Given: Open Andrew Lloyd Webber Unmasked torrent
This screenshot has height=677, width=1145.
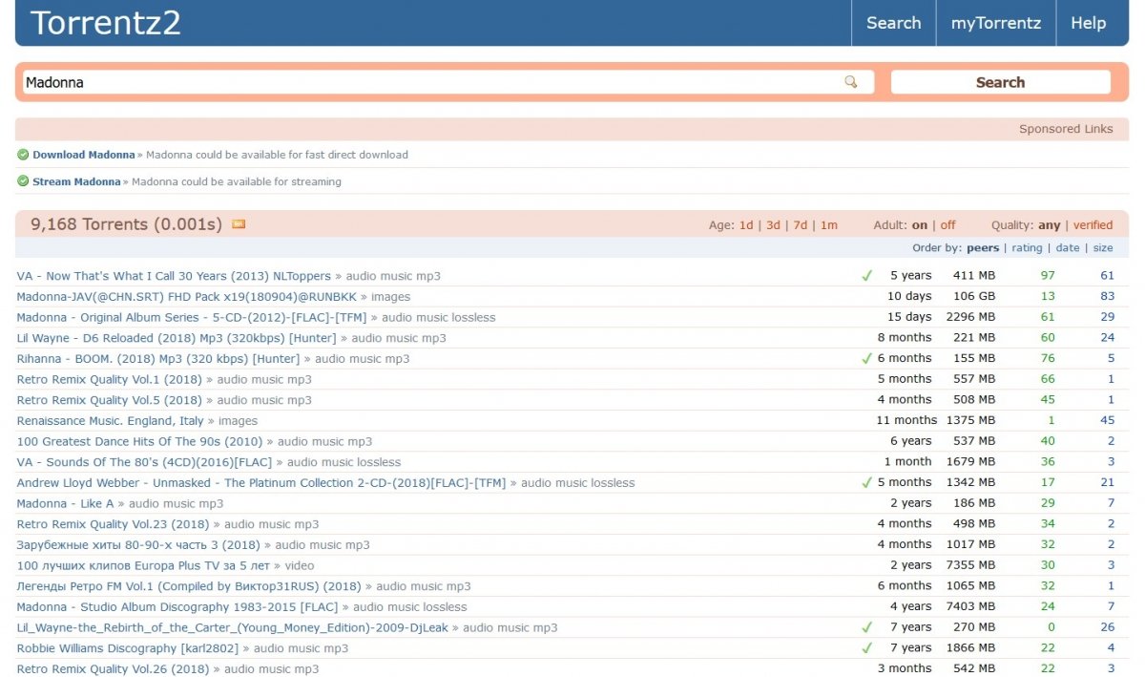Looking at the screenshot, I should (261, 483).
